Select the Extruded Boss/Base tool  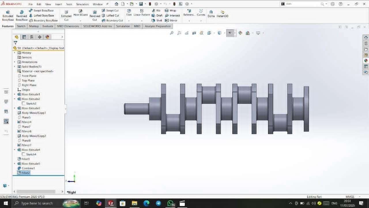pos(8,16)
